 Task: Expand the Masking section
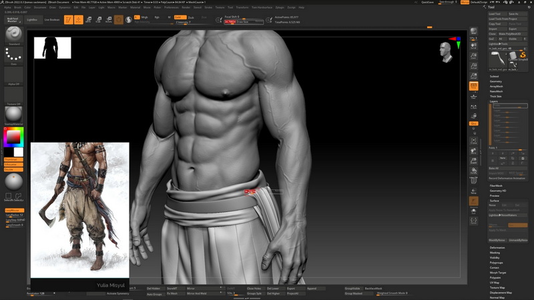click(495, 253)
